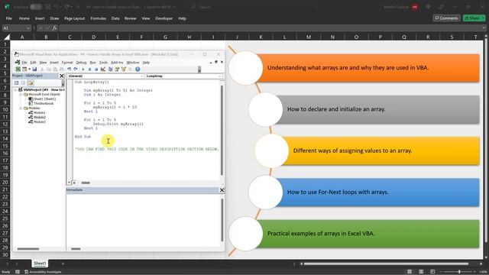Click the Undo icon in VBA toolbar

pos(70,70)
